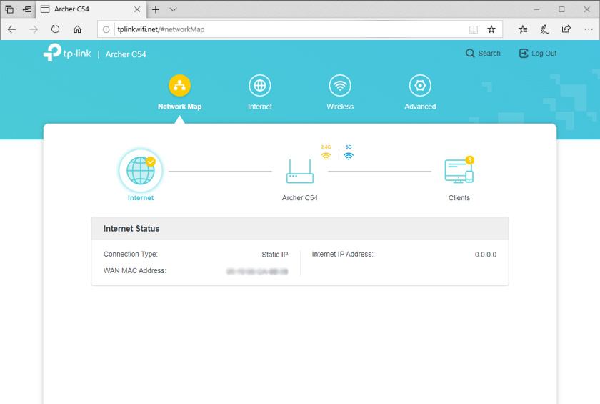The height and width of the screenshot is (404, 600).
Task: Go to the Advanced tab
Action: 420,93
